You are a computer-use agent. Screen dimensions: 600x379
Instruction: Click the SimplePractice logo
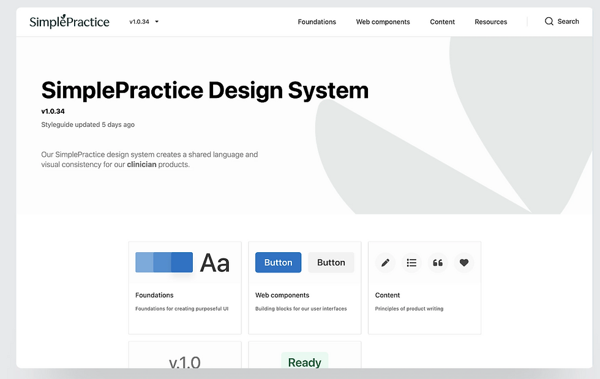pyautogui.click(x=69, y=21)
